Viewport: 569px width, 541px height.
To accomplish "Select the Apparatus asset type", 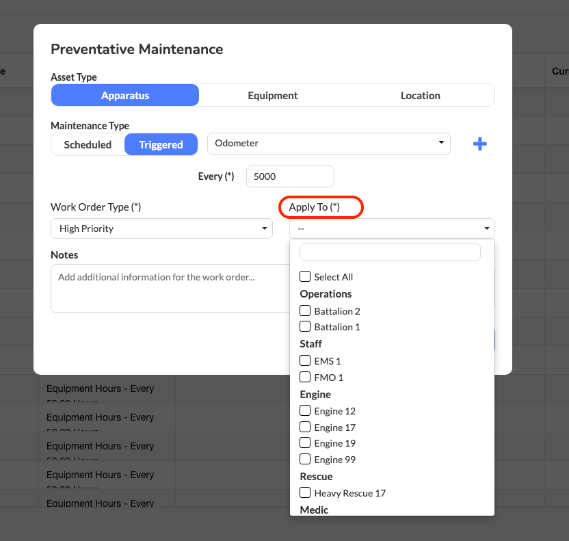I will point(125,96).
